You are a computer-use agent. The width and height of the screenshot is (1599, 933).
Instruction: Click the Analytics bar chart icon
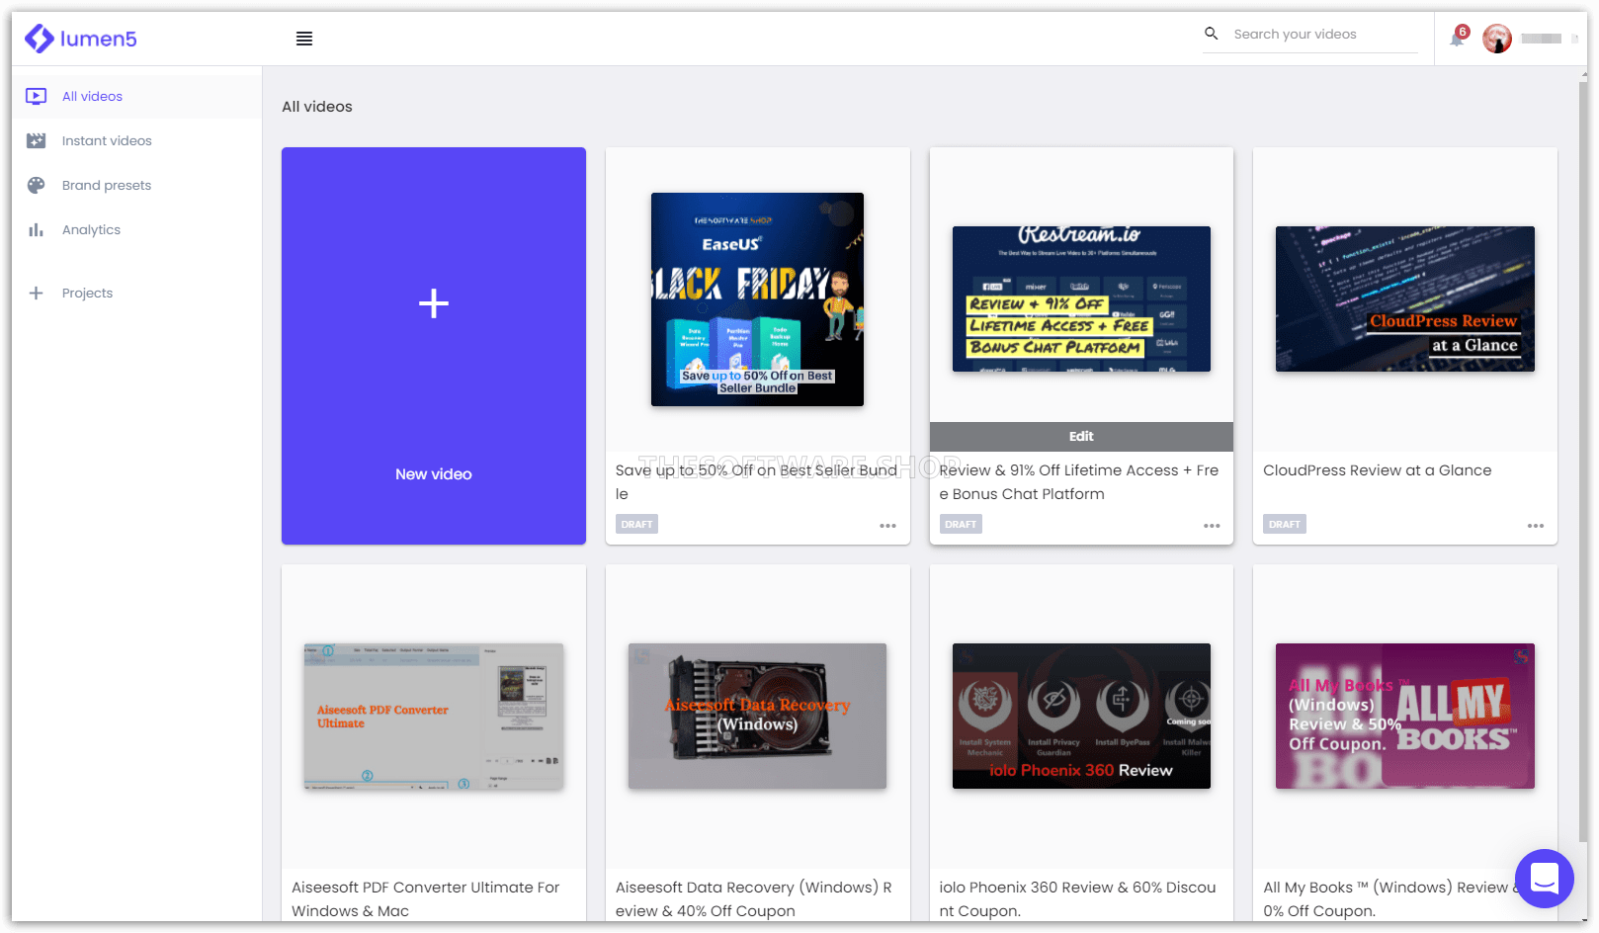[37, 229]
